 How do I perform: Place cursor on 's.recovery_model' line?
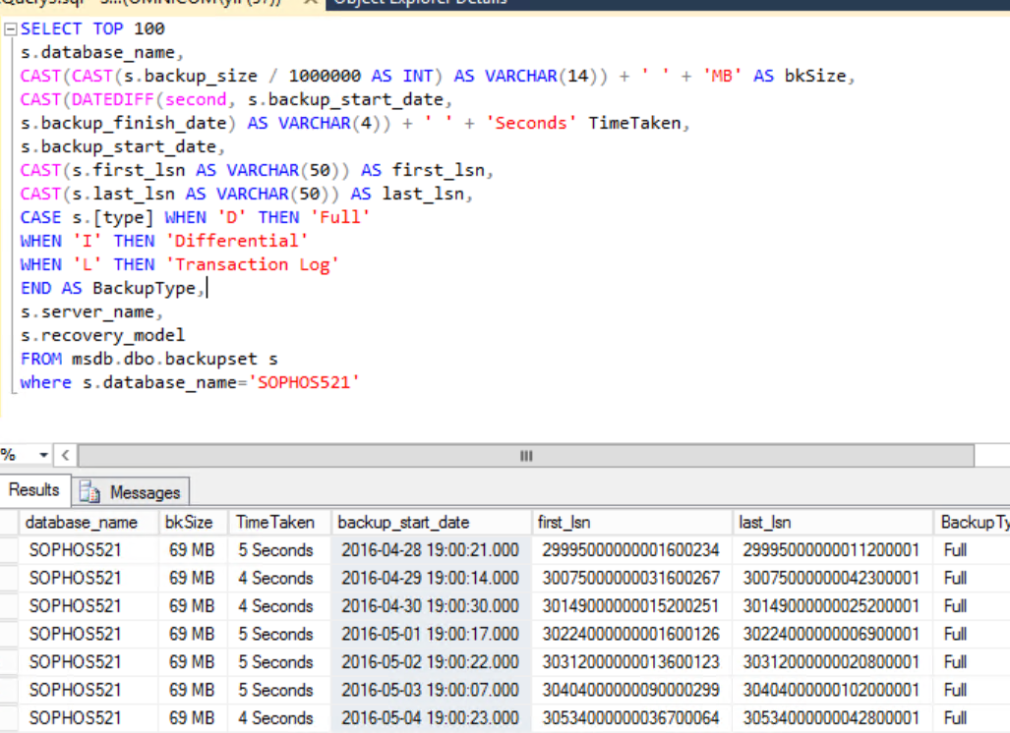102,335
